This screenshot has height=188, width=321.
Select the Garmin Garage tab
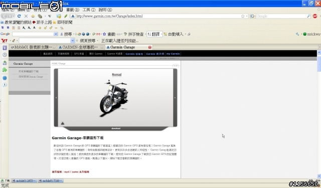click(128, 47)
